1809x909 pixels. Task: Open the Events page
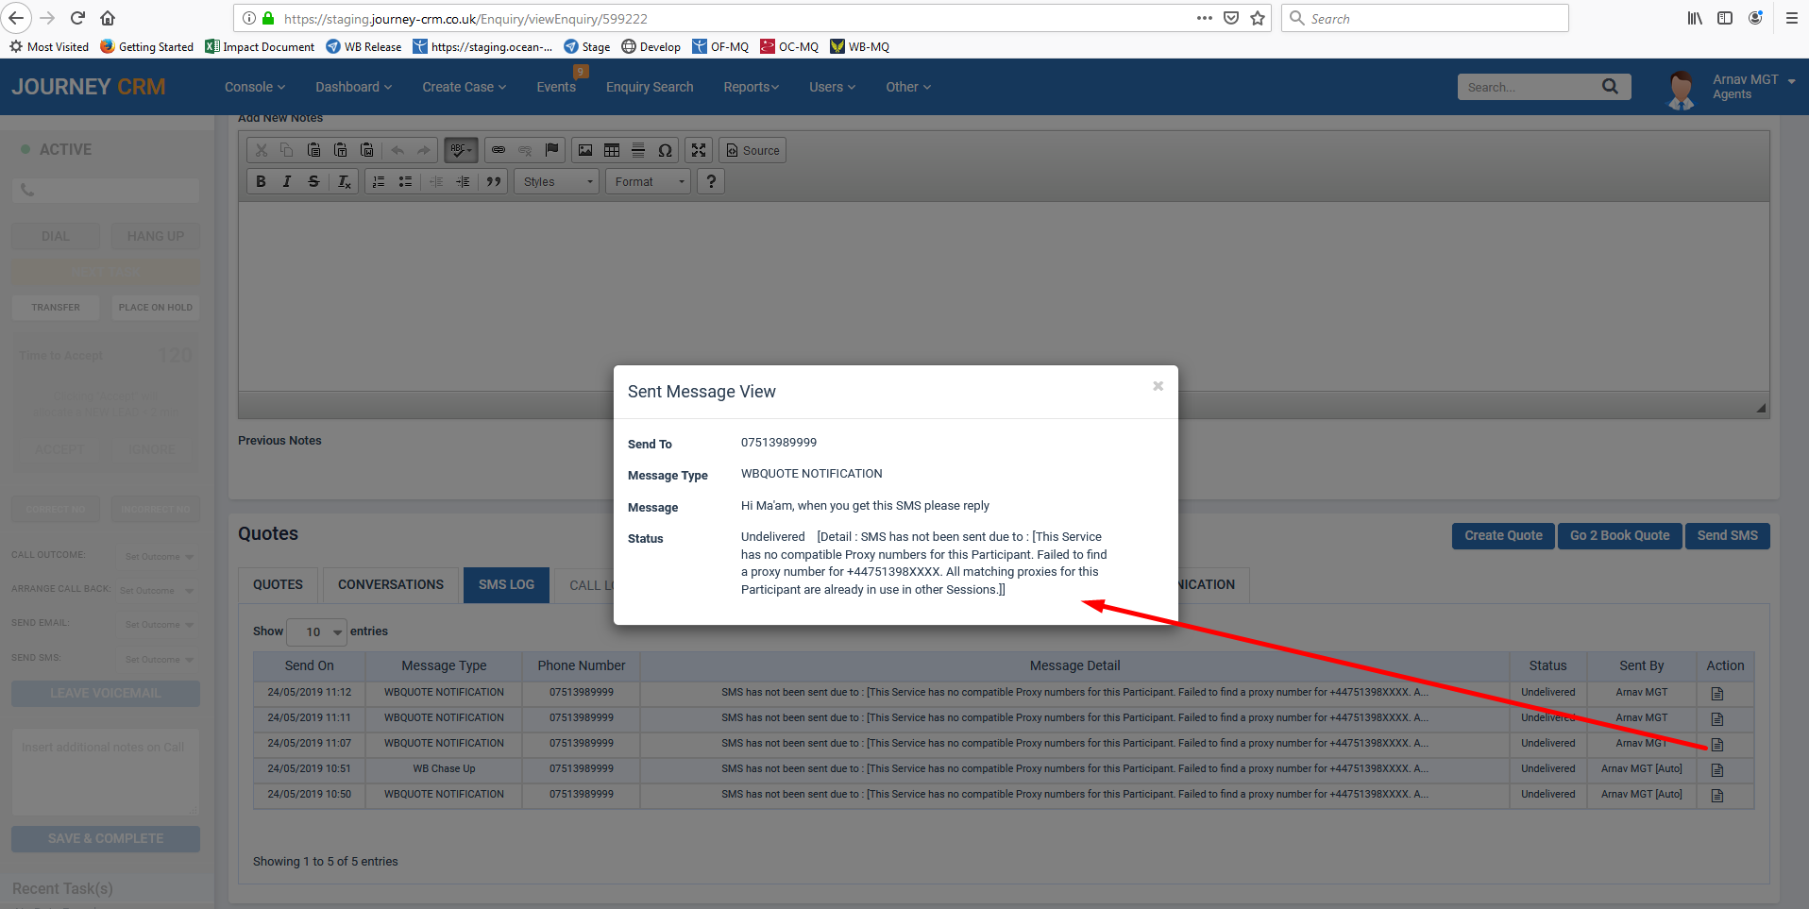(x=556, y=87)
